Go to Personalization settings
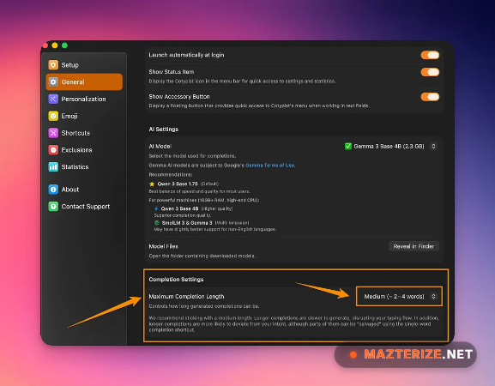Image resolution: width=495 pixels, height=386 pixels. pyautogui.click(x=84, y=99)
